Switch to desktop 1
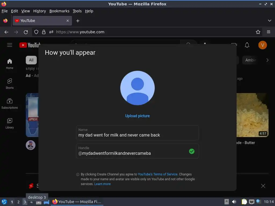Screen dimensions: 275x206 (12, 202)
